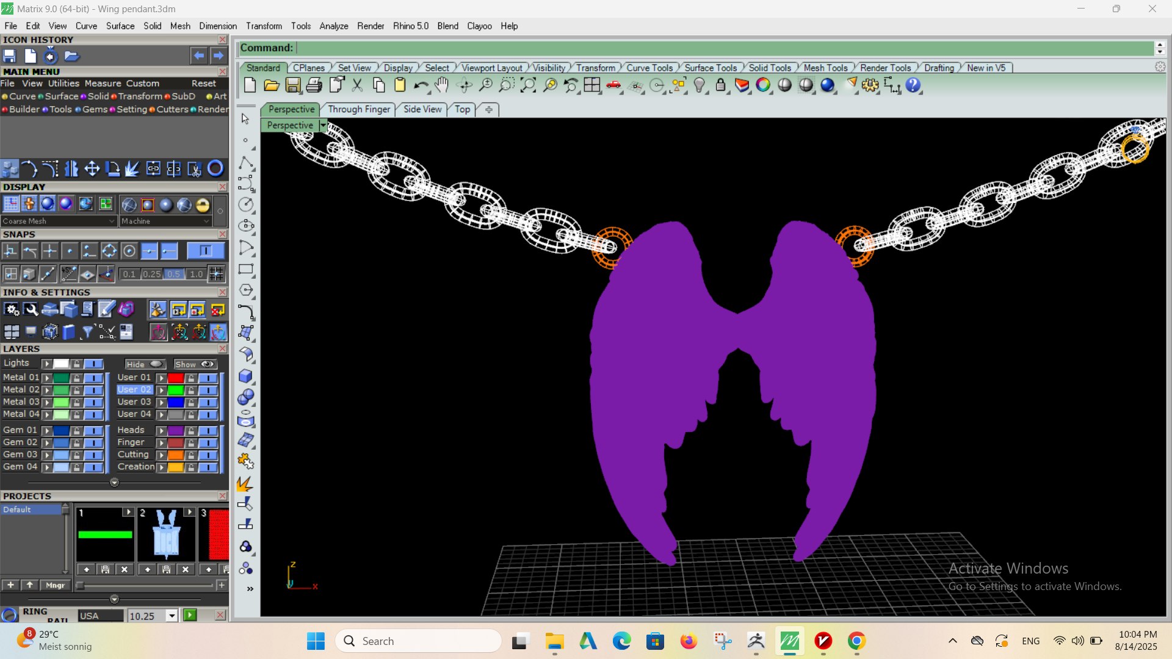The image size is (1172, 659).
Task: Open the Perspective viewport dropdown arrow
Action: pyautogui.click(x=323, y=125)
